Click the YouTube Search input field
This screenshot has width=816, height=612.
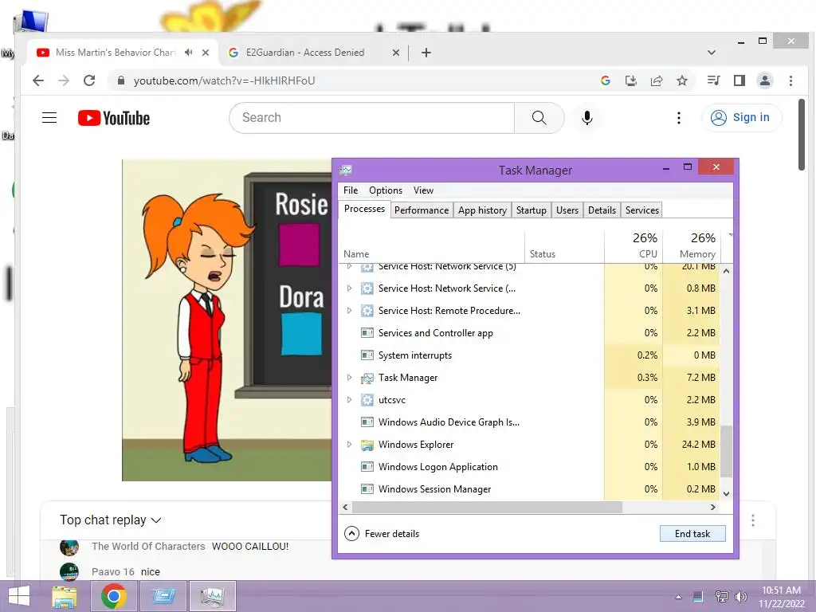[371, 118]
